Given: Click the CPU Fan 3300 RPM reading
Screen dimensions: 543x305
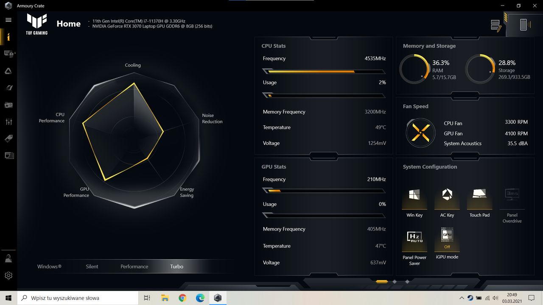Looking at the screenshot, I should (x=516, y=122).
